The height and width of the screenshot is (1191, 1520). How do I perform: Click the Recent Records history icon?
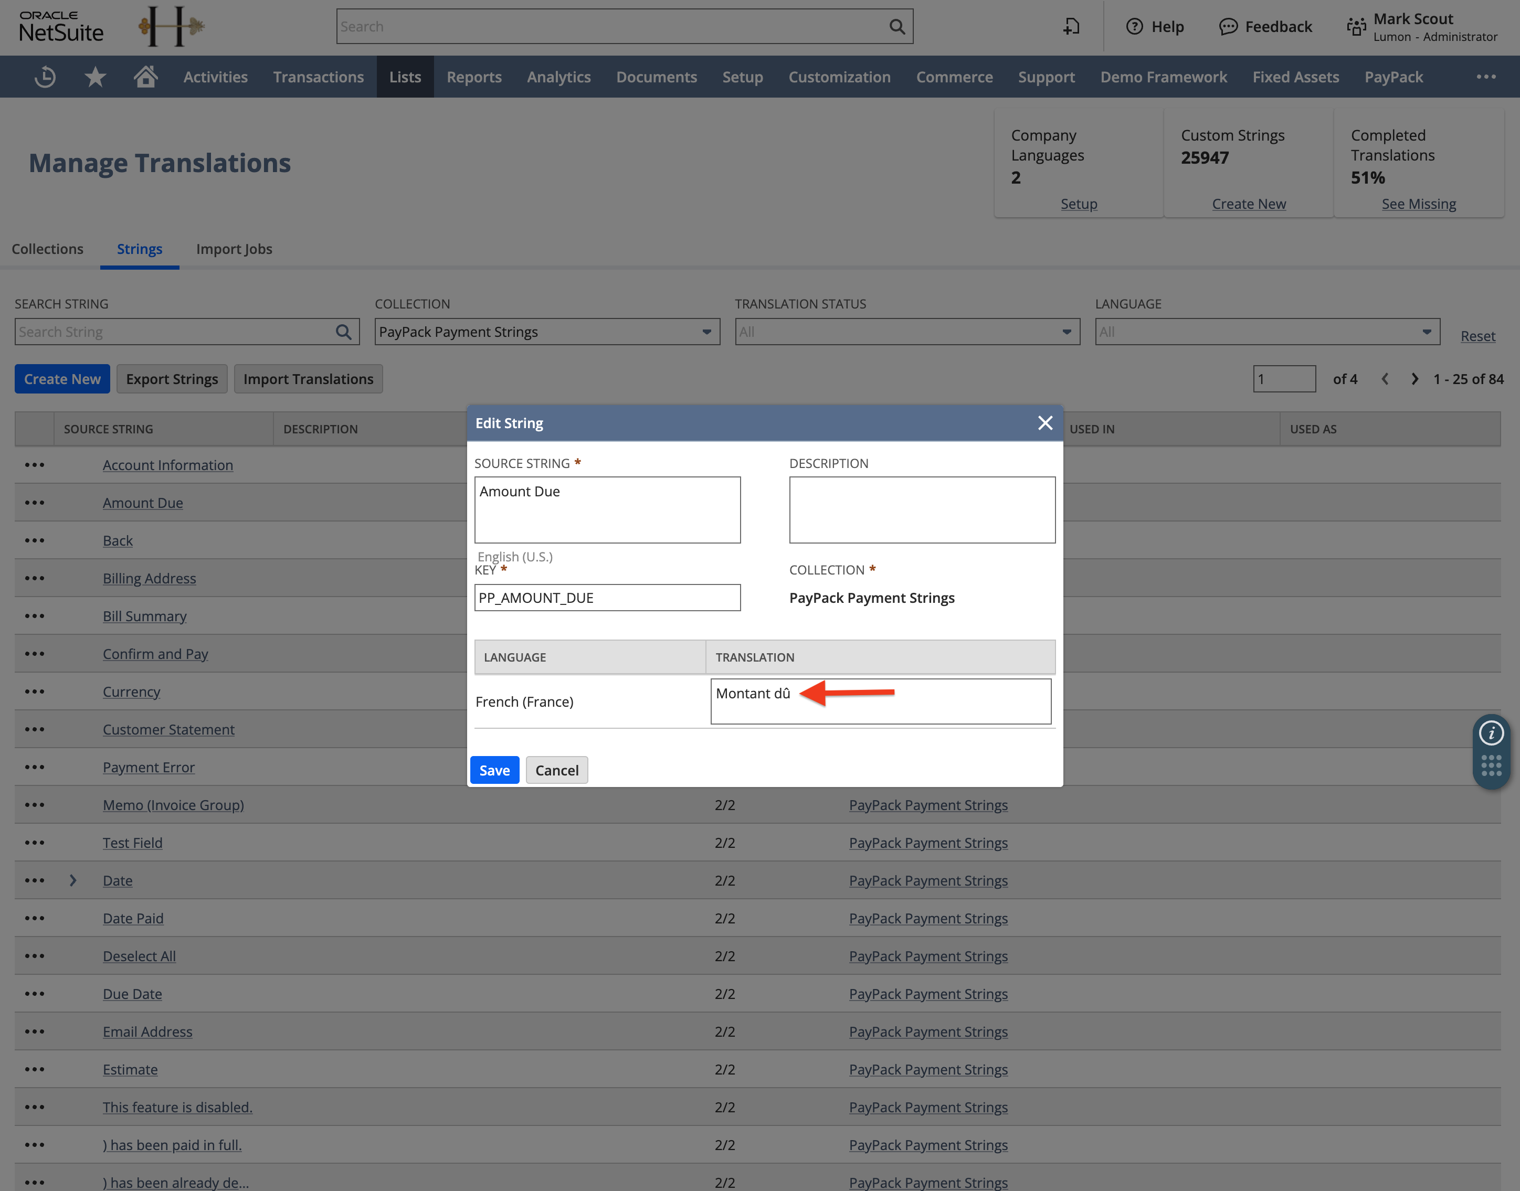coord(45,77)
